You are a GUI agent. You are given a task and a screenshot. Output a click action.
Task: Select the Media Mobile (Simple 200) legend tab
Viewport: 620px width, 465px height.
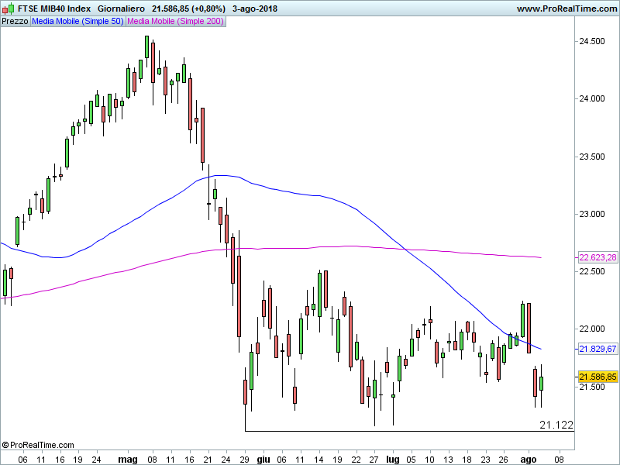tap(176, 22)
